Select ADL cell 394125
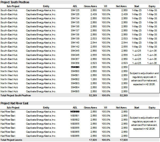 point(75,10)
